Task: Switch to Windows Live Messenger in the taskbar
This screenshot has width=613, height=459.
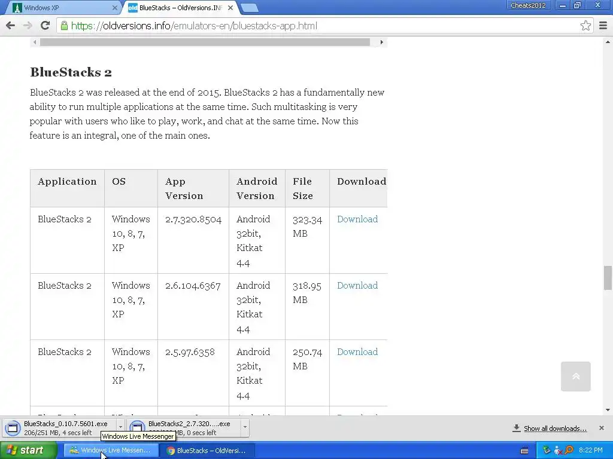Action: coord(111,450)
